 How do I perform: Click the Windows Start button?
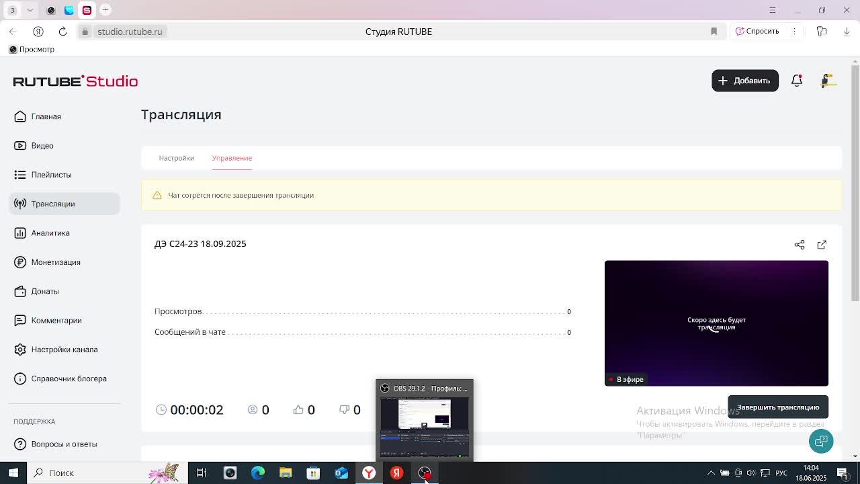(13, 473)
